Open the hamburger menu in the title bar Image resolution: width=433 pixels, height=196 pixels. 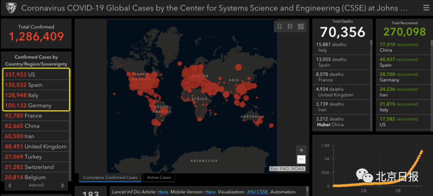426,8
